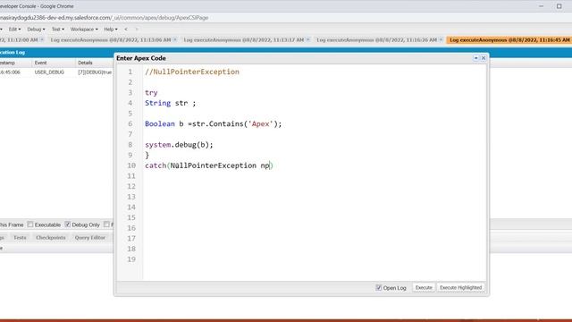This screenshot has width=572, height=322.
Task: Navigate forward with the '>' toolbar arrow
Action: coord(137,30)
